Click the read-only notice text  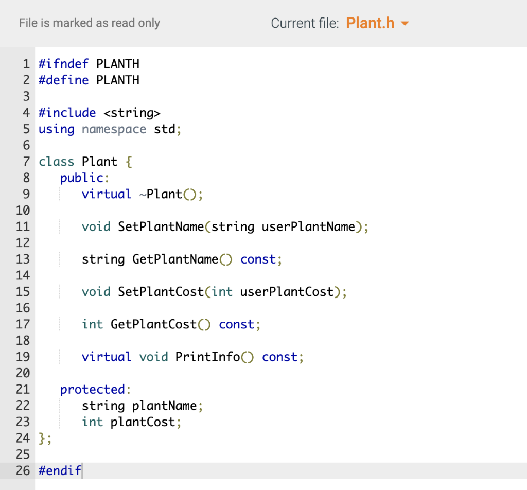89,23
